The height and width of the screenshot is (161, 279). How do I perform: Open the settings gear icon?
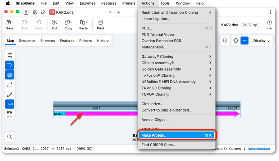coord(35,12)
